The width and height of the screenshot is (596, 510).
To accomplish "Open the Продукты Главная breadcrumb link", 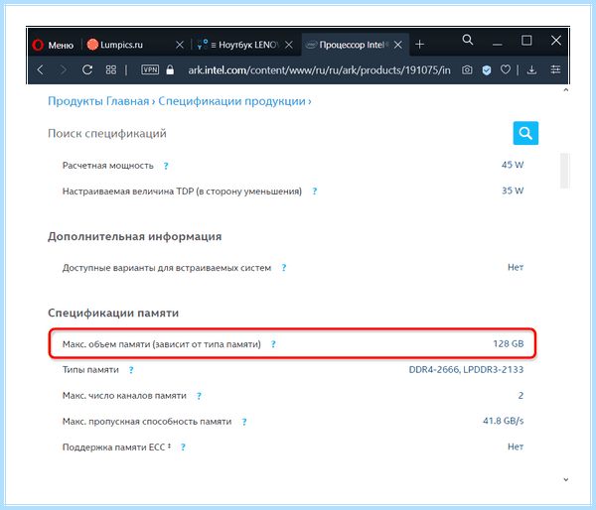I will pyautogui.click(x=98, y=101).
